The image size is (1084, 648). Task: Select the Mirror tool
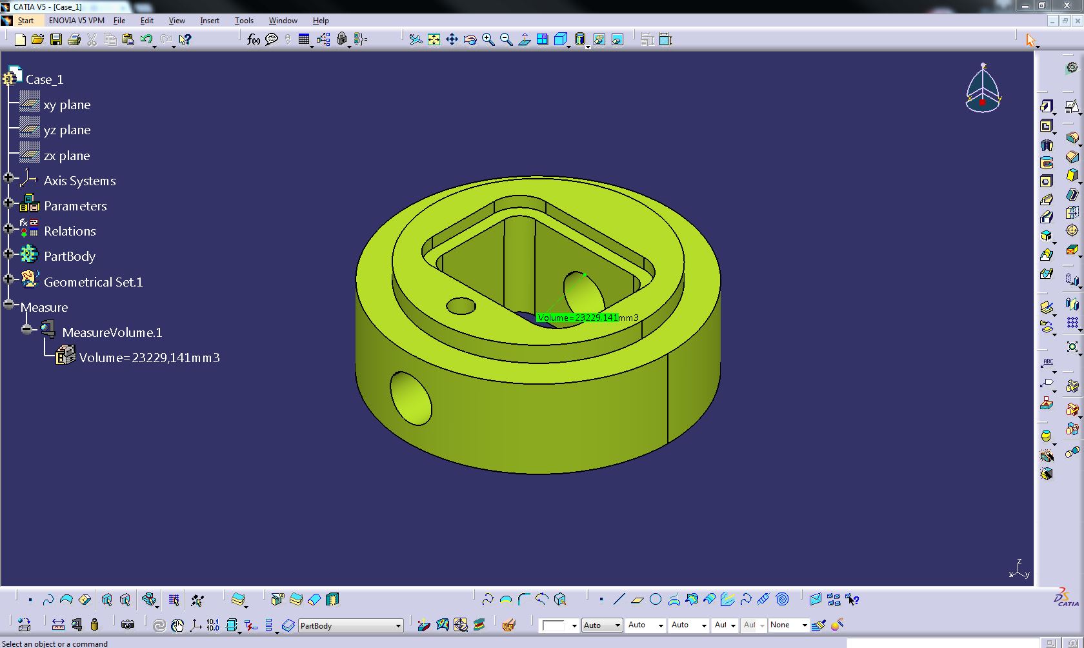point(1072,304)
